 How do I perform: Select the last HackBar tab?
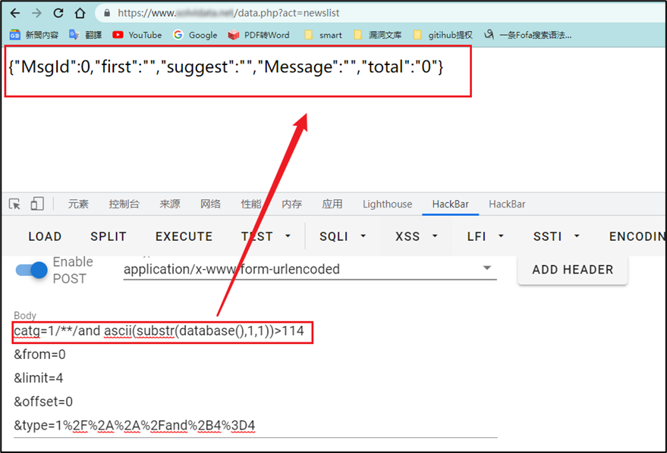click(x=507, y=205)
